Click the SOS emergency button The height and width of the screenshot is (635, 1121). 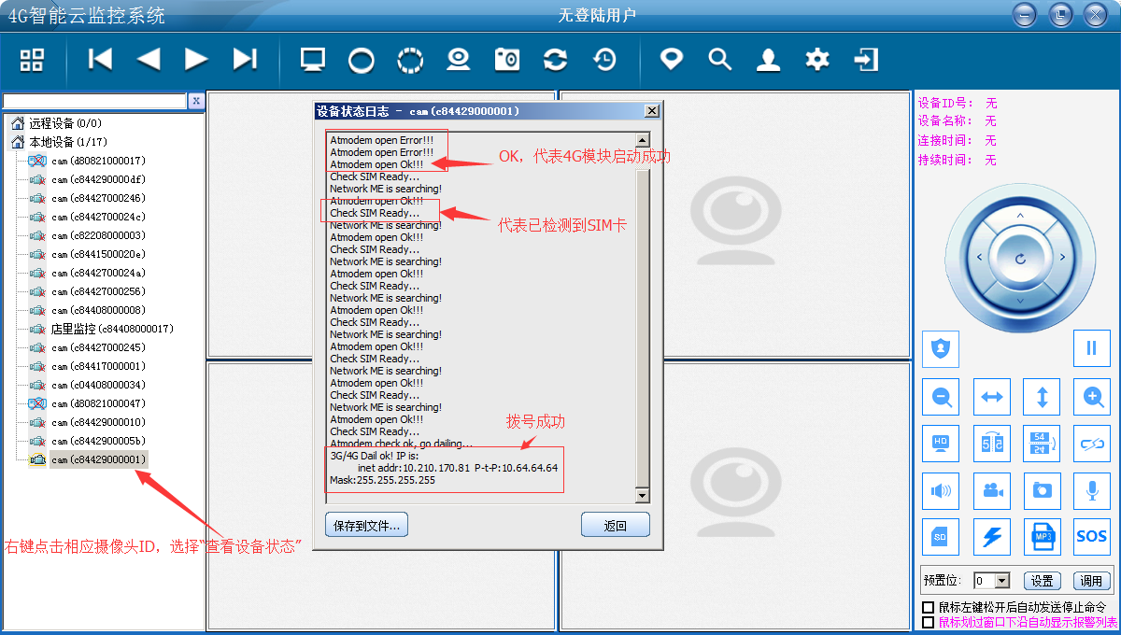click(x=1091, y=537)
